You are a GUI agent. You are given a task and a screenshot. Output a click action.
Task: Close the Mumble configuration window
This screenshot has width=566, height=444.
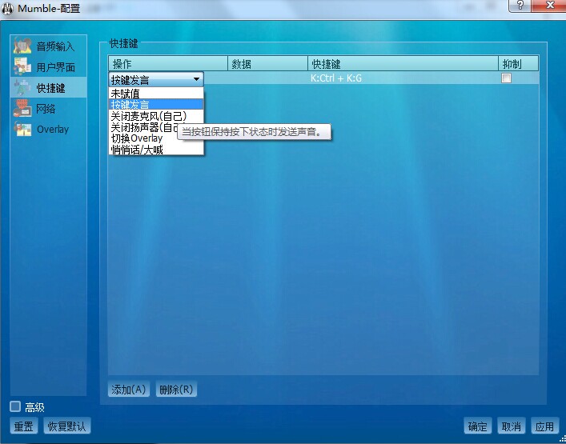pyautogui.click(x=549, y=6)
